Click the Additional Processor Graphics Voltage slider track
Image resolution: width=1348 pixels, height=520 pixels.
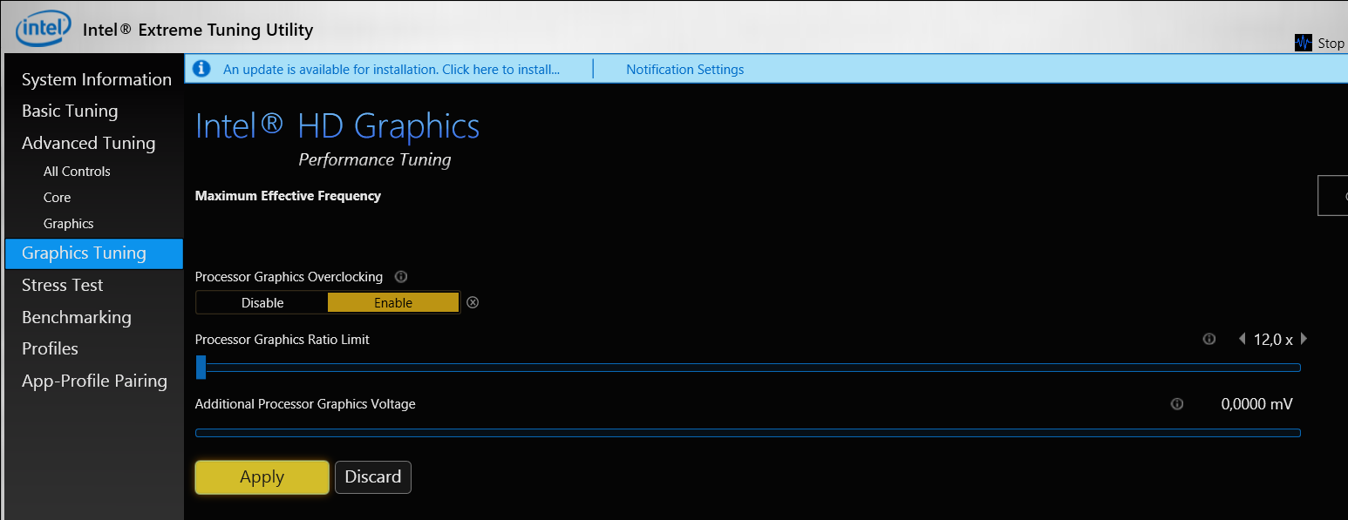click(x=748, y=433)
